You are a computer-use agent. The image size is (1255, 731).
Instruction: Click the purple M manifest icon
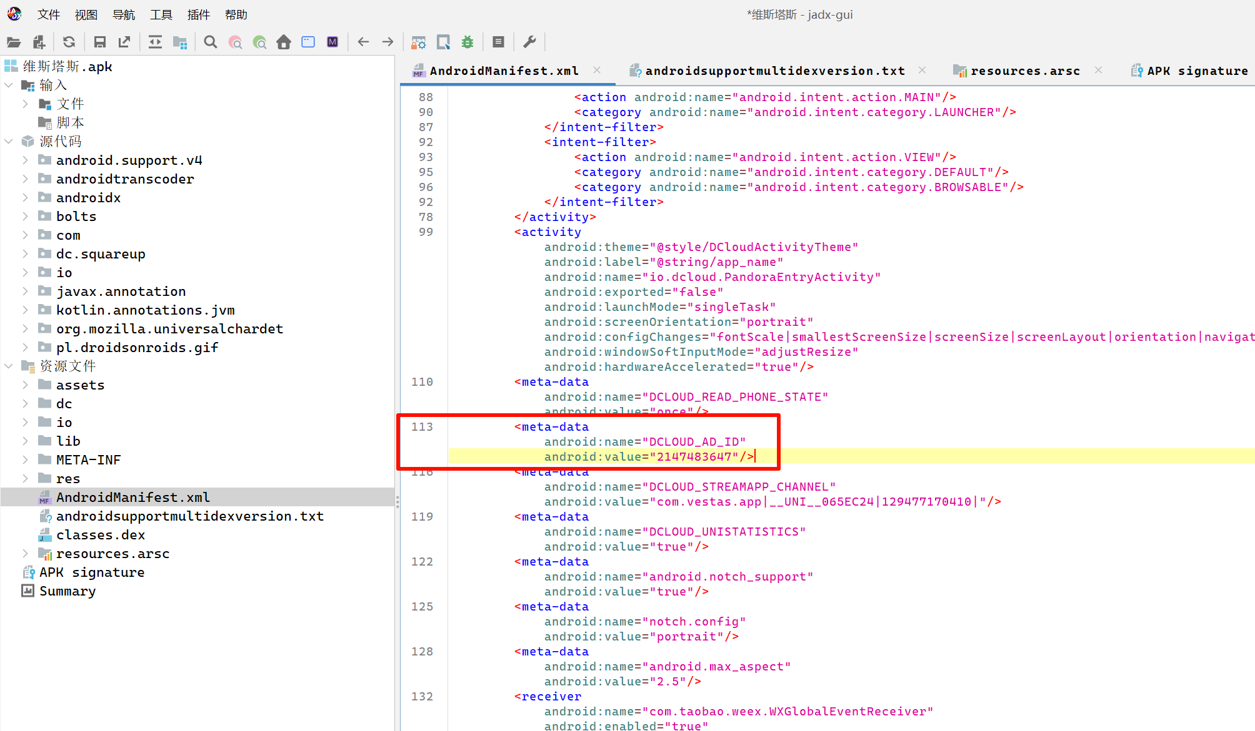(x=332, y=42)
